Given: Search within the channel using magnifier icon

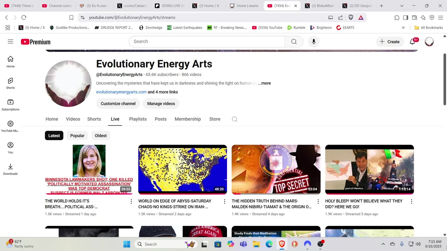Looking at the screenshot, I should (235, 119).
